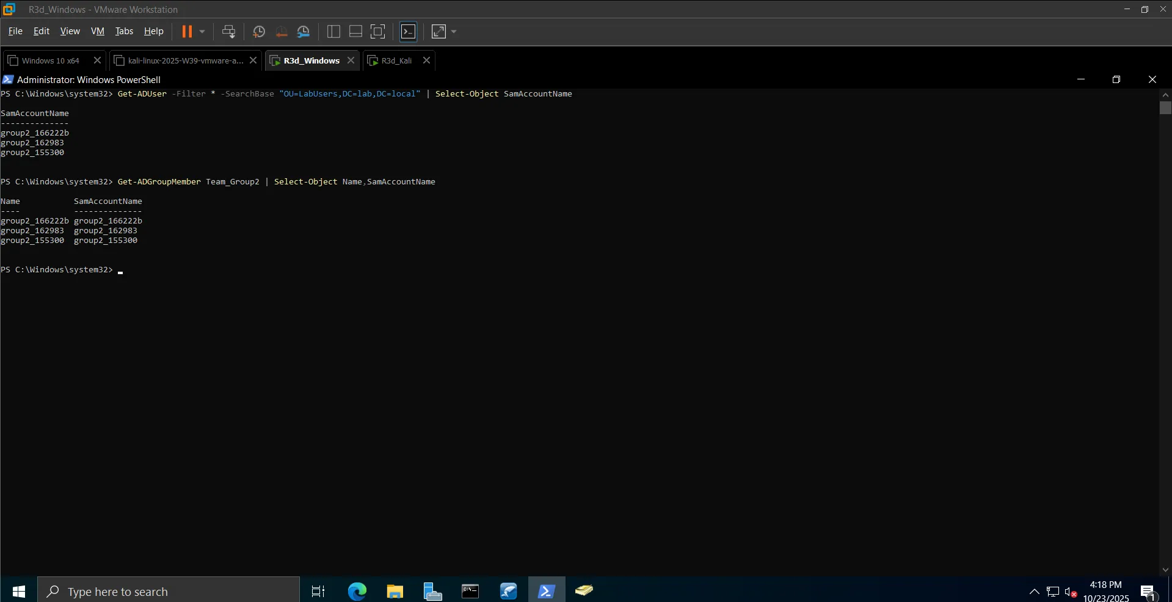Restore down the PowerShell window
Screen dimensions: 1172x602
coord(1116,79)
